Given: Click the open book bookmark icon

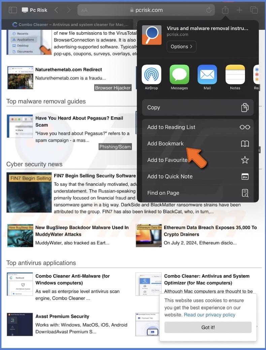Looking at the screenshot, I should [245, 144].
